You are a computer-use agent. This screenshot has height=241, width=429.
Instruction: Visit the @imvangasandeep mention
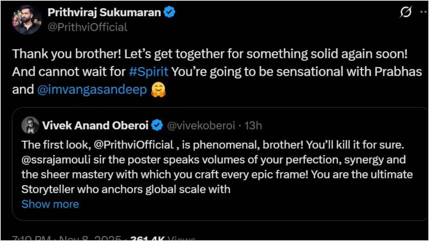tap(92, 90)
